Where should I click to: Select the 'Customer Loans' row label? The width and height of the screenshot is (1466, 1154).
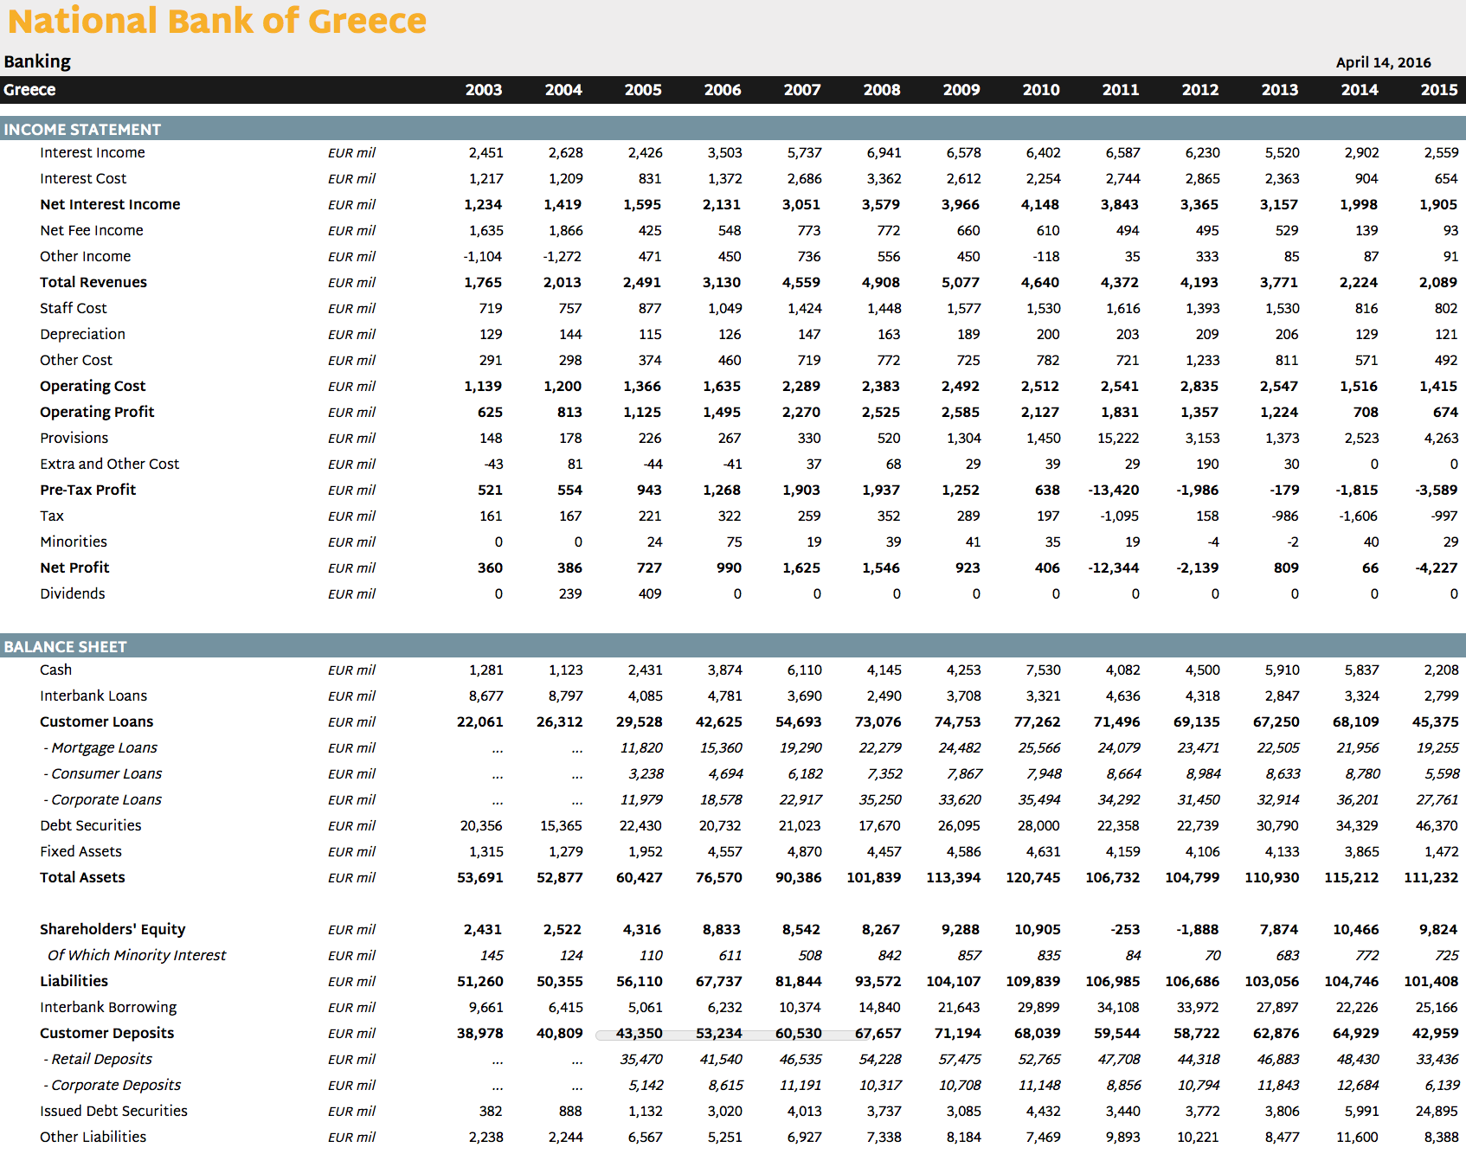click(x=97, y=722)
